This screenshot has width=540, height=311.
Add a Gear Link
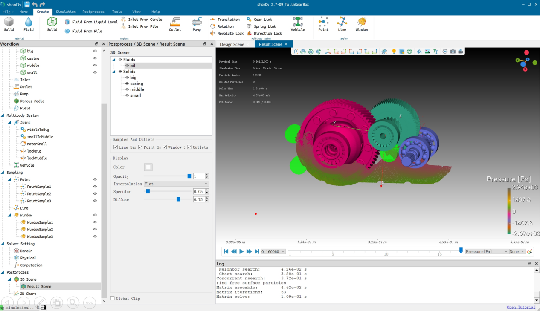click(x=259, y=20)
